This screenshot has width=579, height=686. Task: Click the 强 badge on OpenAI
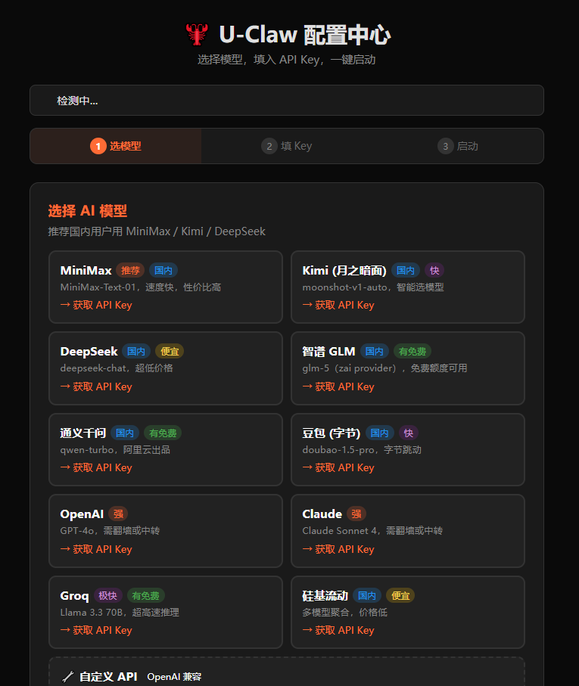pyautogui.click(x=118, y=514)
